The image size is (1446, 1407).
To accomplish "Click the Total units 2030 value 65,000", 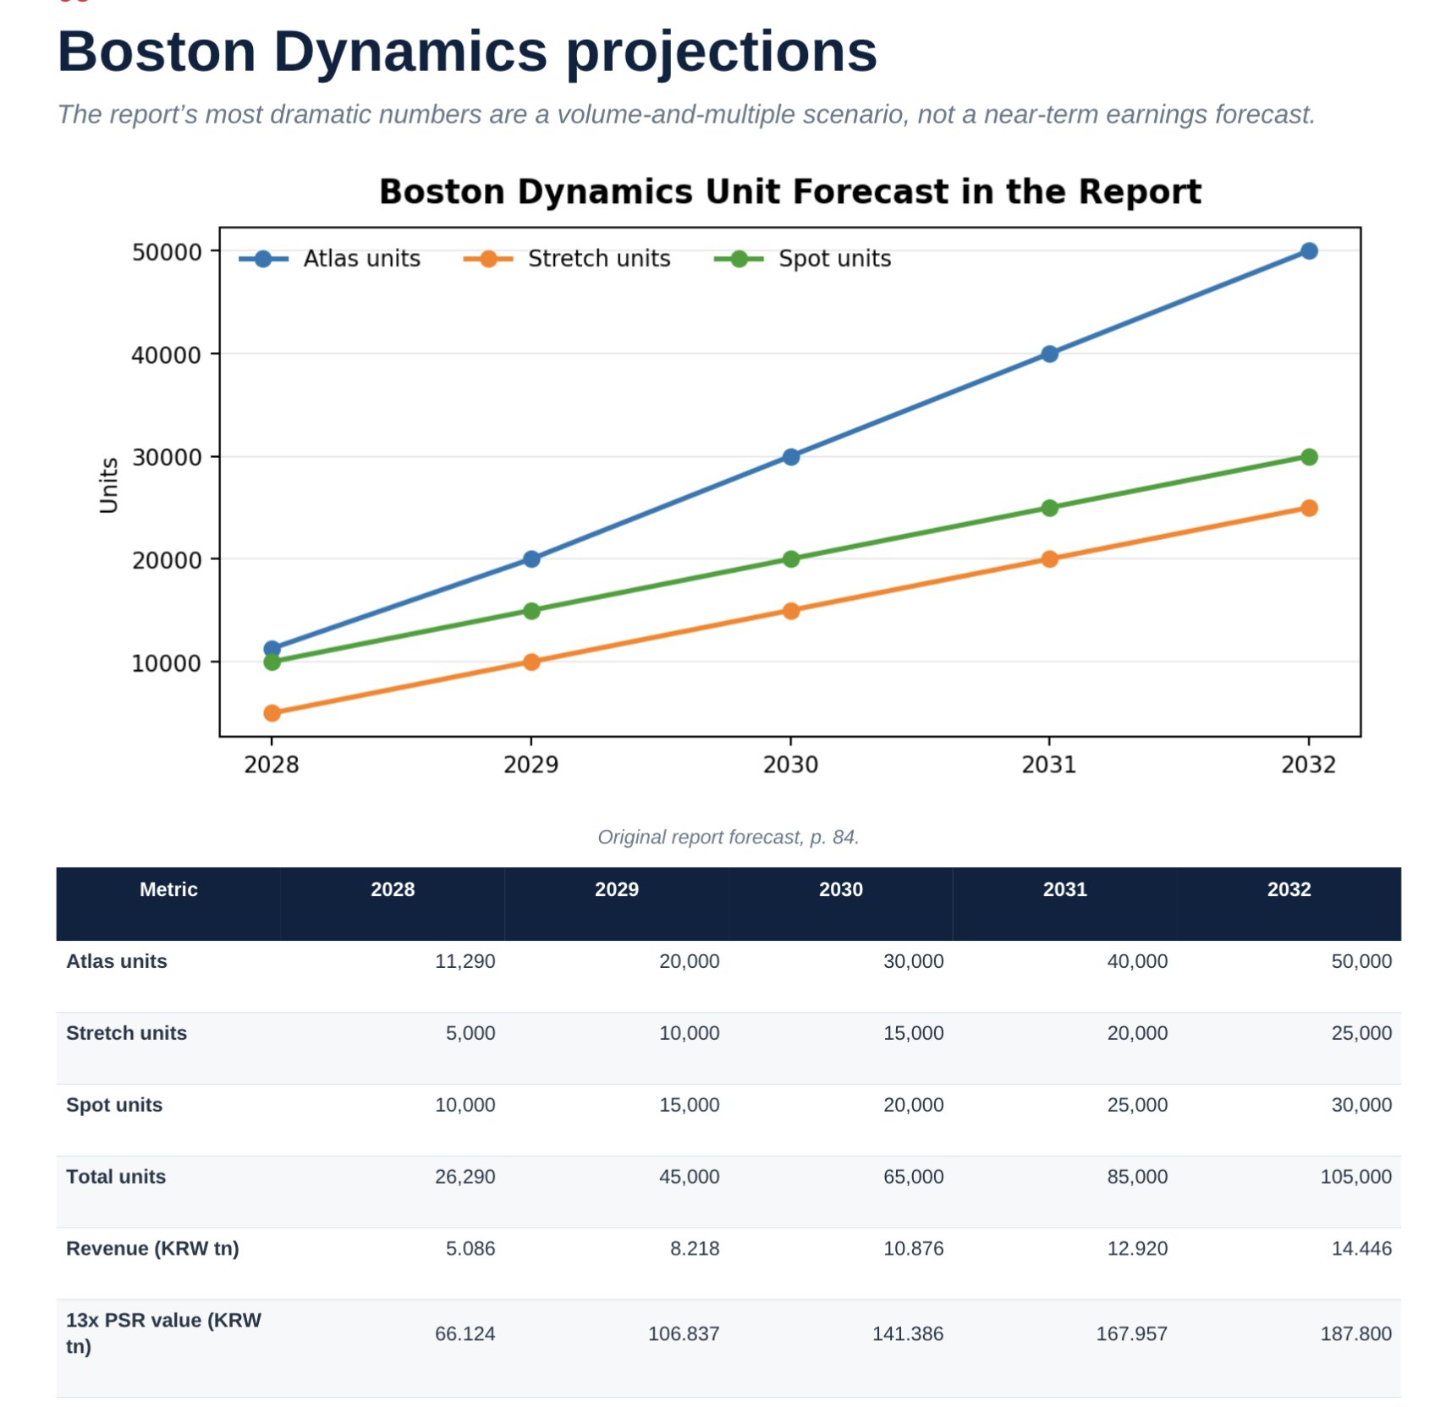I will tap(914, 1178).
